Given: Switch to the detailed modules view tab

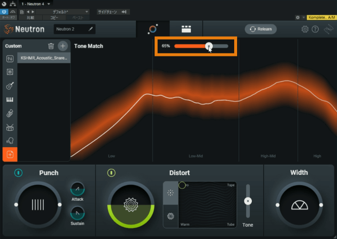Looking at the screenshot, I should (x=186, y=29).
